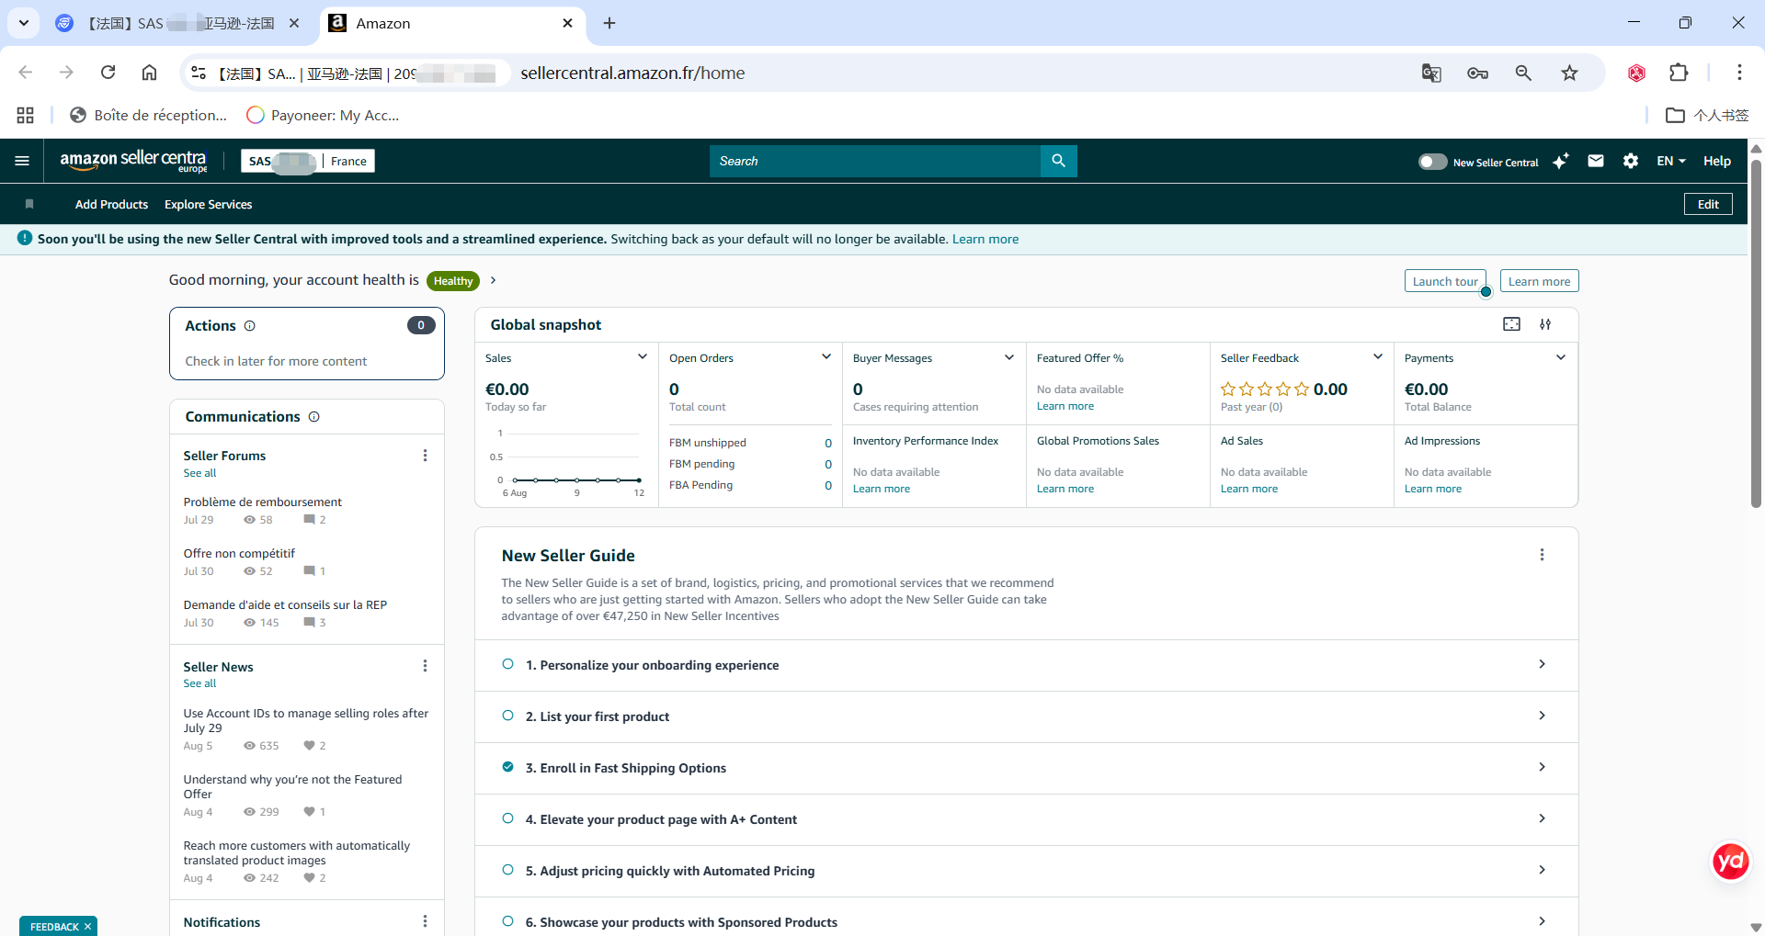The width and height of the screenshot is (1765, 936).
Task: Click the page vertical scrollbar
Action: pos(1756,335)
